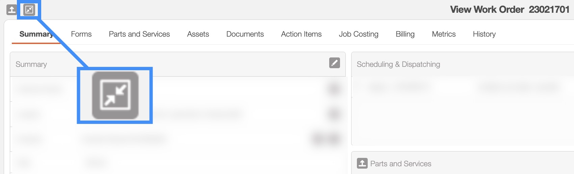Image resolution: width=574 pixels, height=174 pixels.
Task: Open the Billing tab
Action: [405, 34]
